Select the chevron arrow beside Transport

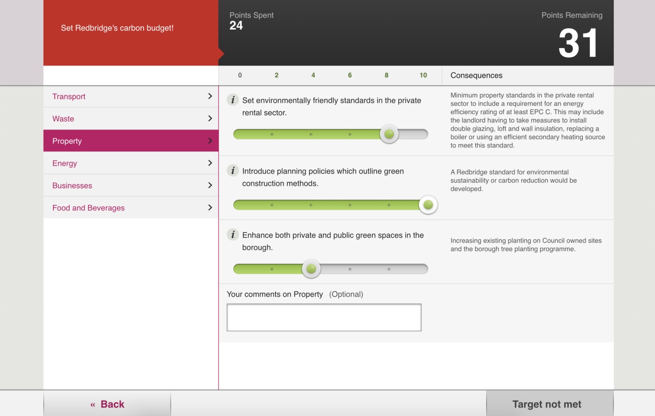click(210, 96)
